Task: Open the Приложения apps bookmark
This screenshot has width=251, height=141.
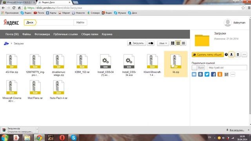Action: click(10, 13)
